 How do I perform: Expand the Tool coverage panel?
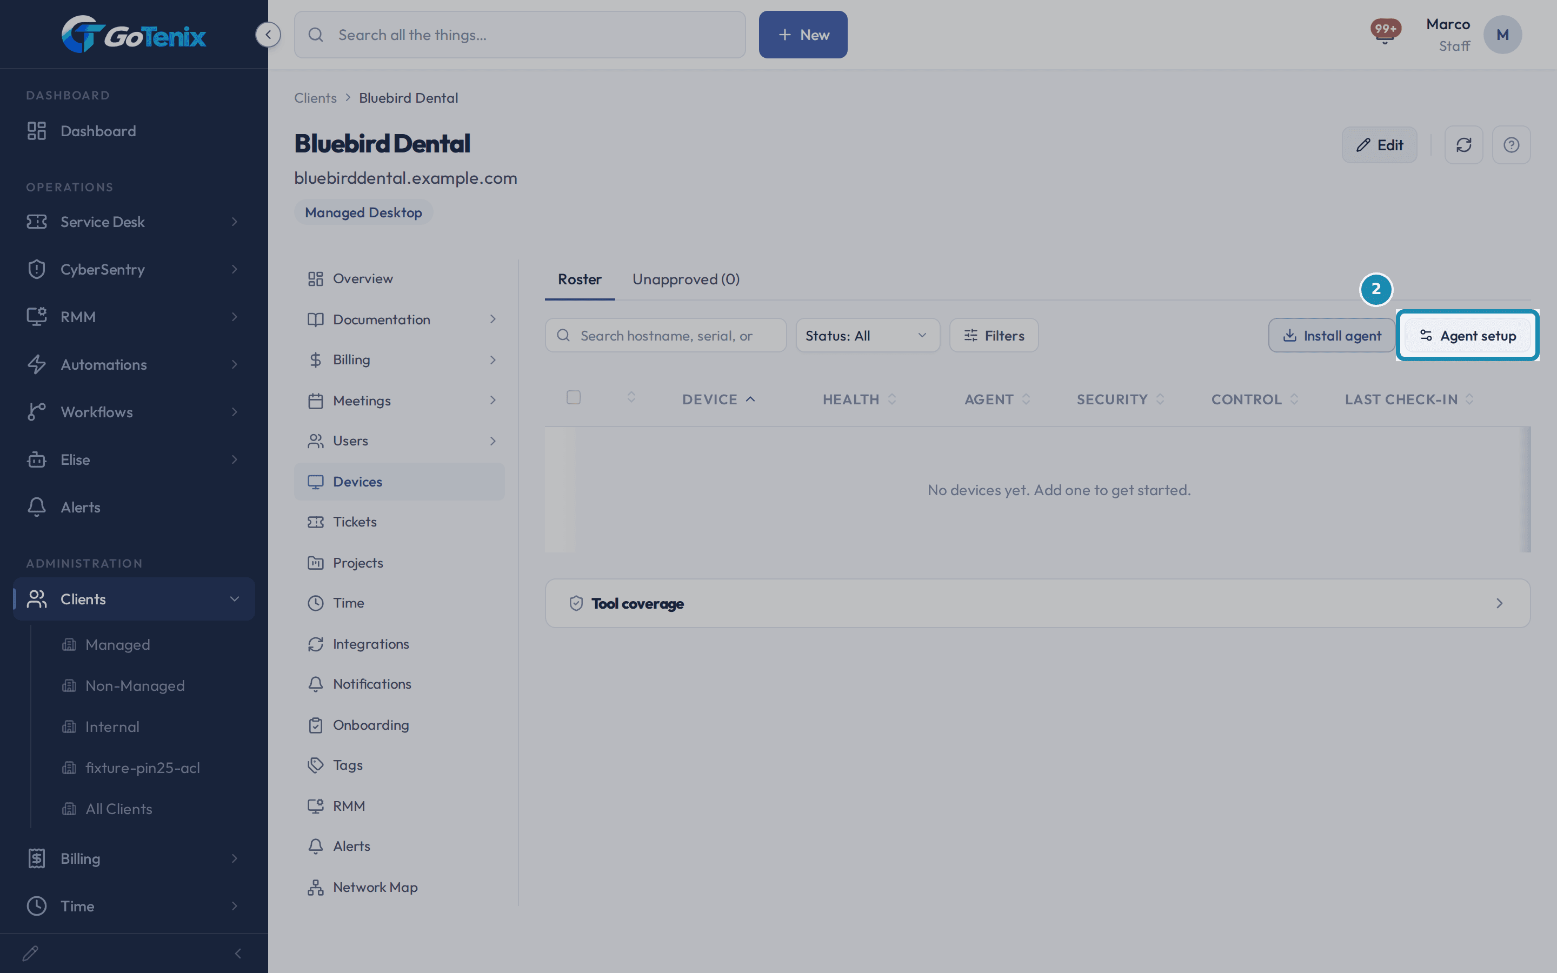(x=1037, y=603)
